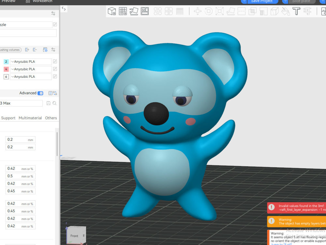Select the Cut tool

tap(242, 11)
